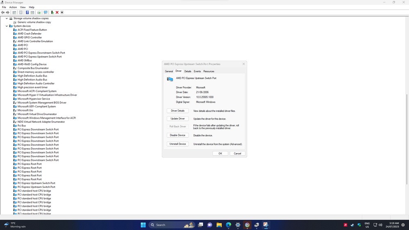Click the weather widget on taskbar
The height and width of the screenshot is (230, 409).
(15, 225)
